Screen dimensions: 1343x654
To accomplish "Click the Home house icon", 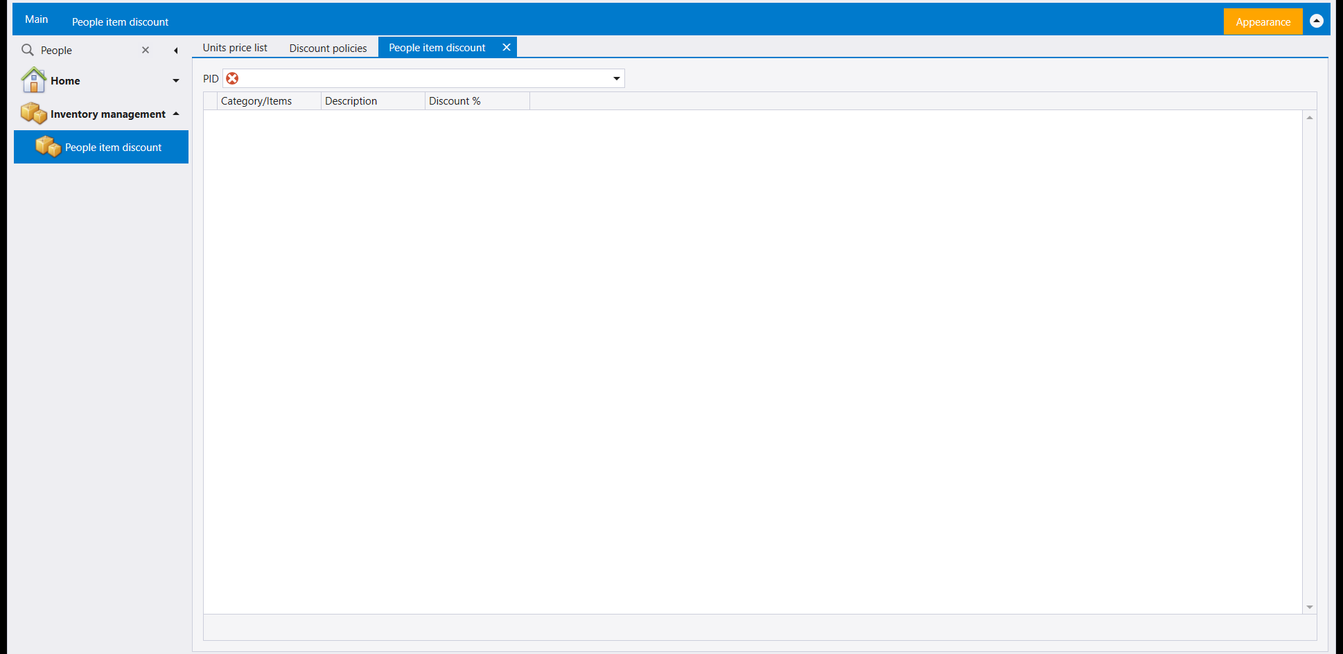I will (33, 80).
